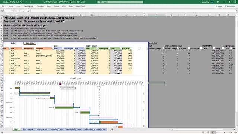
Task: Open the filter dropdown for 'task' column
Action: pos(23,48)
